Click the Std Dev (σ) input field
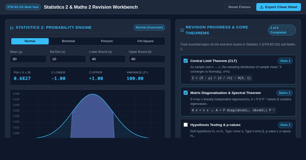Viewport: 306px width, 160px height. click(68, 59)
